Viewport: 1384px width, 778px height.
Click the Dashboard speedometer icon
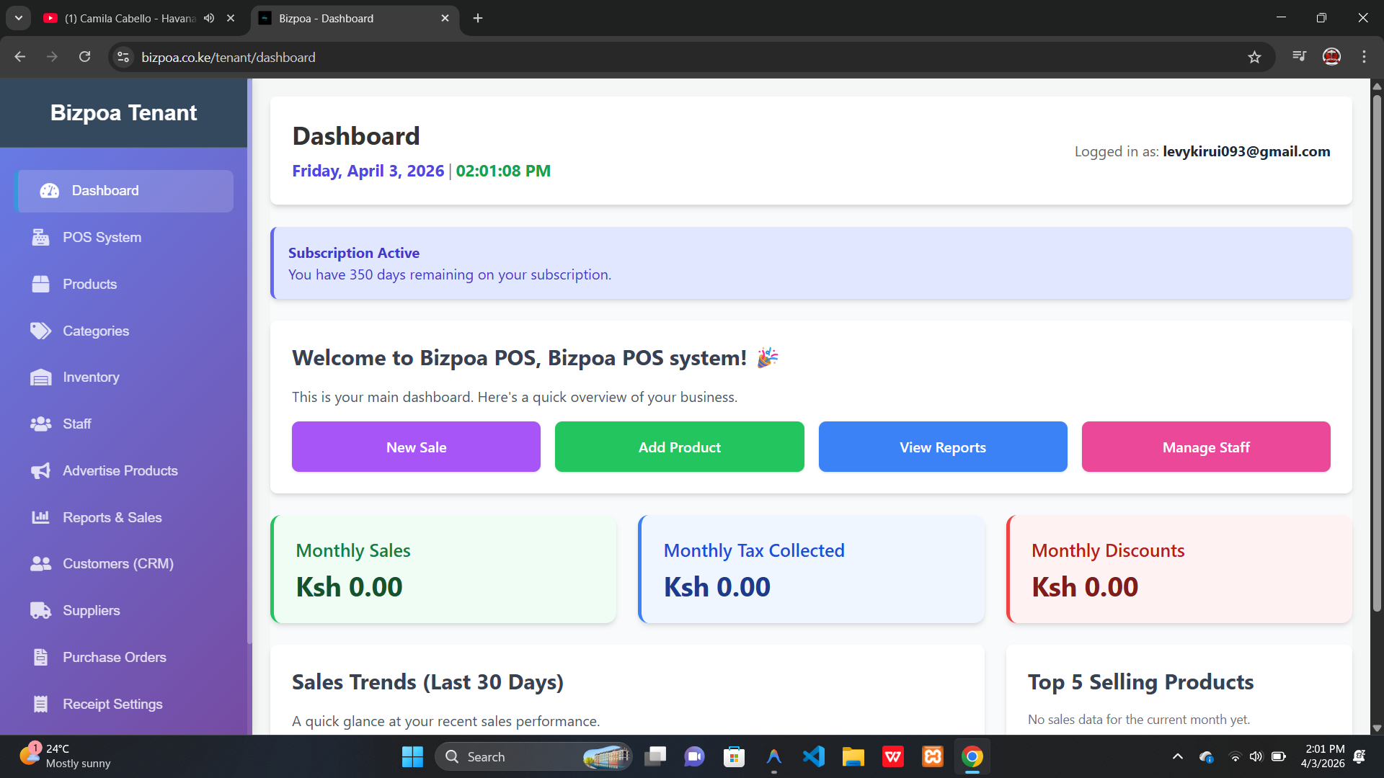point(49,190)
